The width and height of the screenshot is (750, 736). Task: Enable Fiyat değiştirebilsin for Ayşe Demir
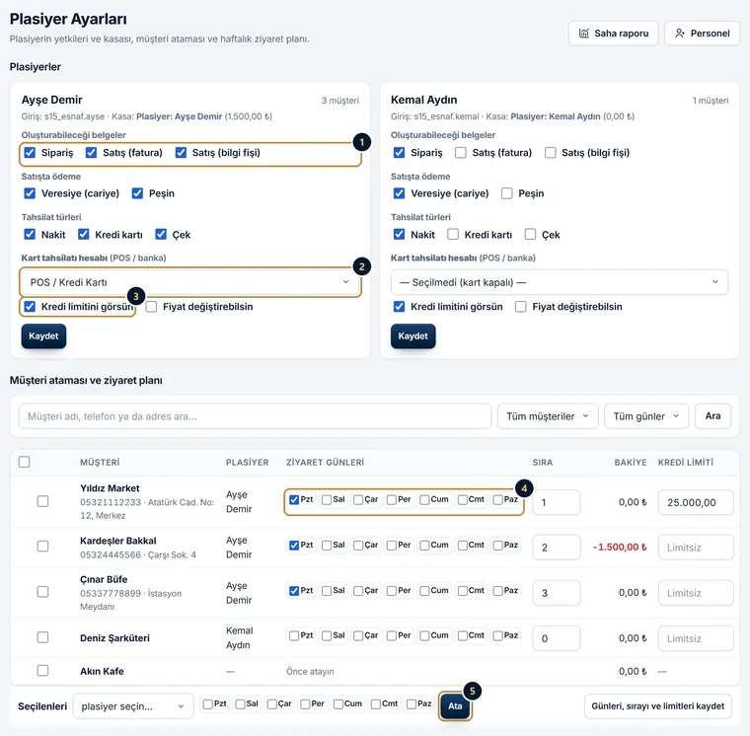tap(151, 307)
